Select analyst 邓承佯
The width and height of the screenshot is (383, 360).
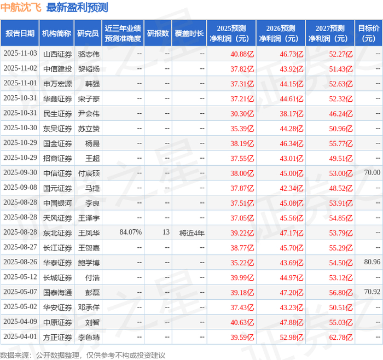89,307
